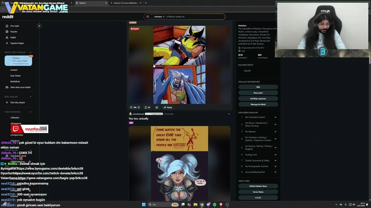The height and width of the screenshot is (208, 371).
Task: Open Chrome from the taskbar
Action: click(202, 205)
